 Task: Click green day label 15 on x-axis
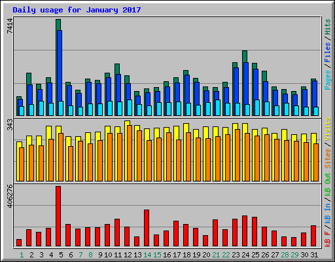click(x=157, y=255)
